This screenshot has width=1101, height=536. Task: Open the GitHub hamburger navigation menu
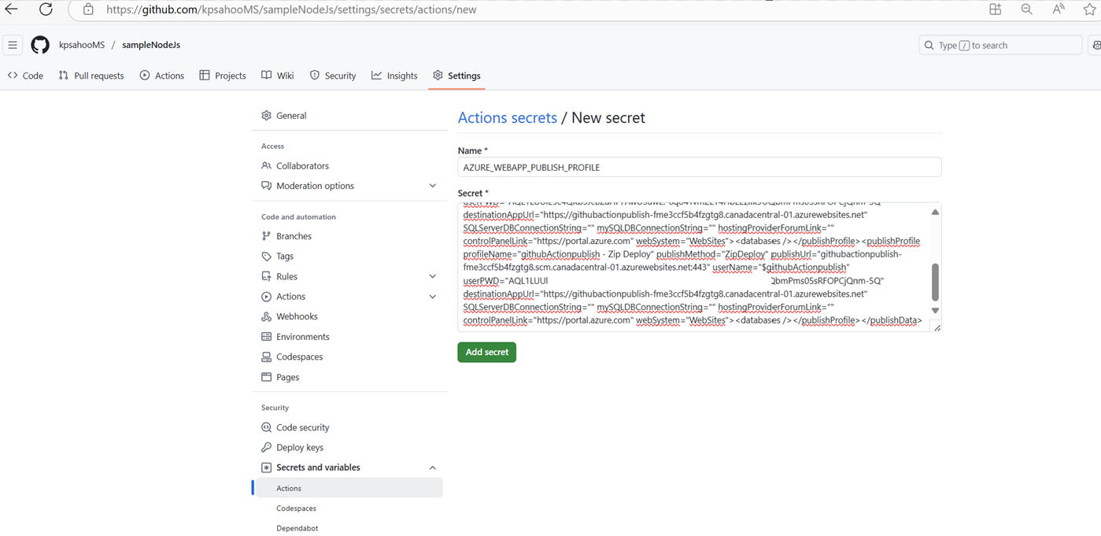click(13, 45)
